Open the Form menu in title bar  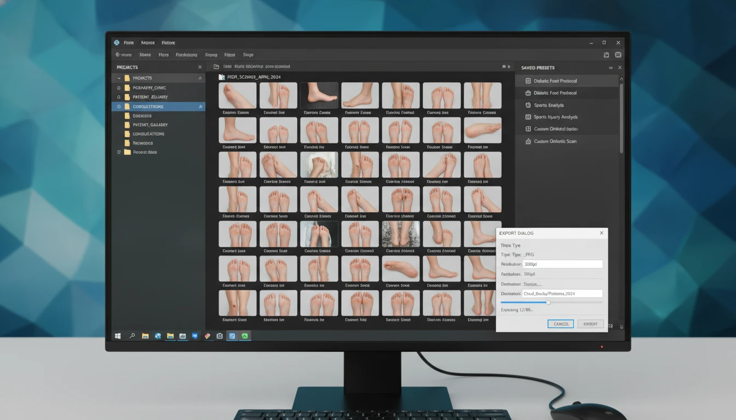click(x=129, y=43)
